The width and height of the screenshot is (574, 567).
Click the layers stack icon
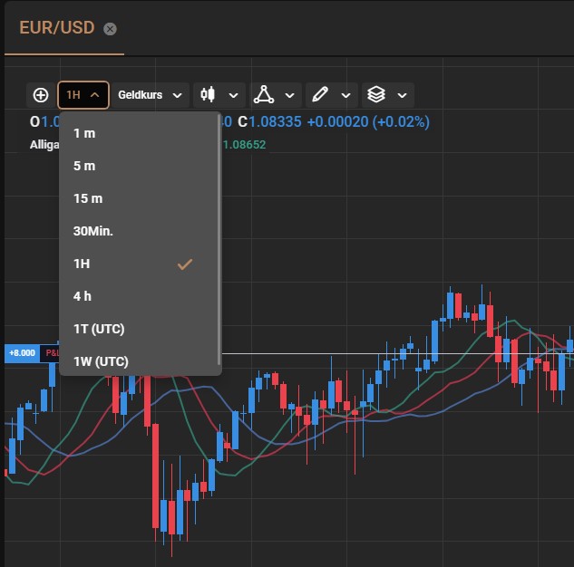click(x=376, y=94)
